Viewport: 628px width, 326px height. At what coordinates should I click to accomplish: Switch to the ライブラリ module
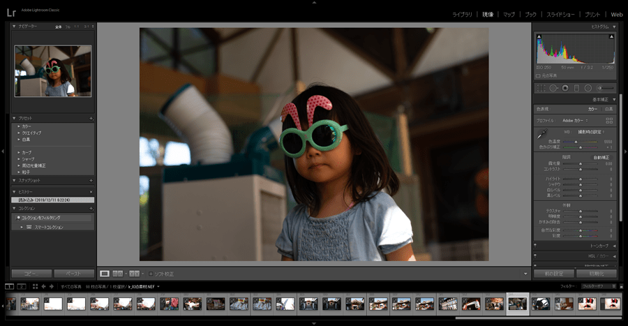462,14
